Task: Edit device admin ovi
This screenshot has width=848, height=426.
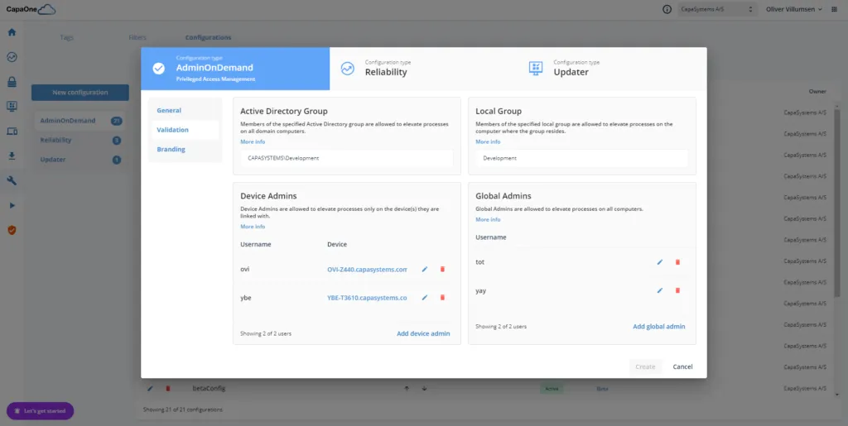Action: click(x=425, y=269)
